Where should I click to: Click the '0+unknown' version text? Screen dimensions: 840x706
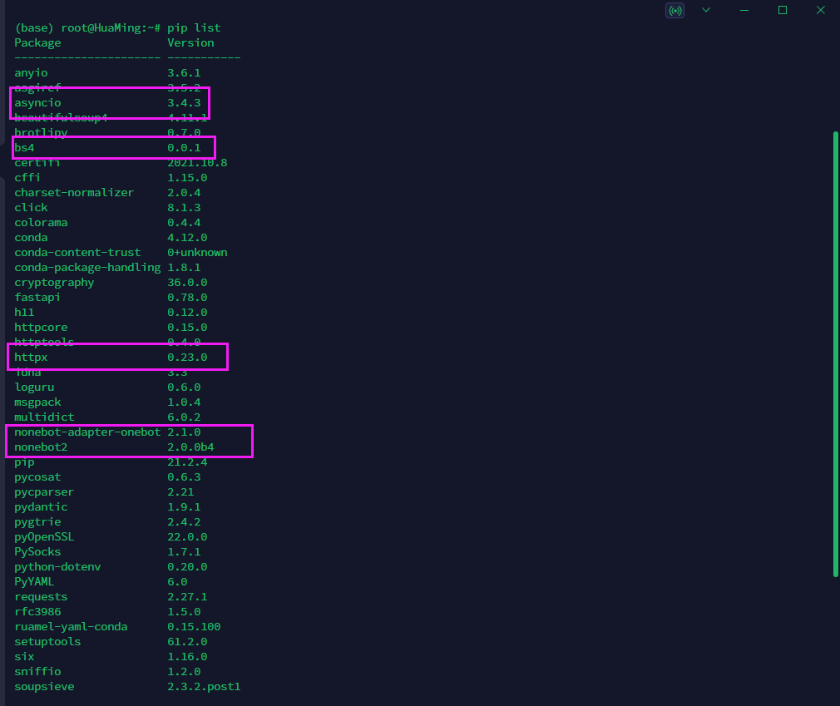point(197,253)
